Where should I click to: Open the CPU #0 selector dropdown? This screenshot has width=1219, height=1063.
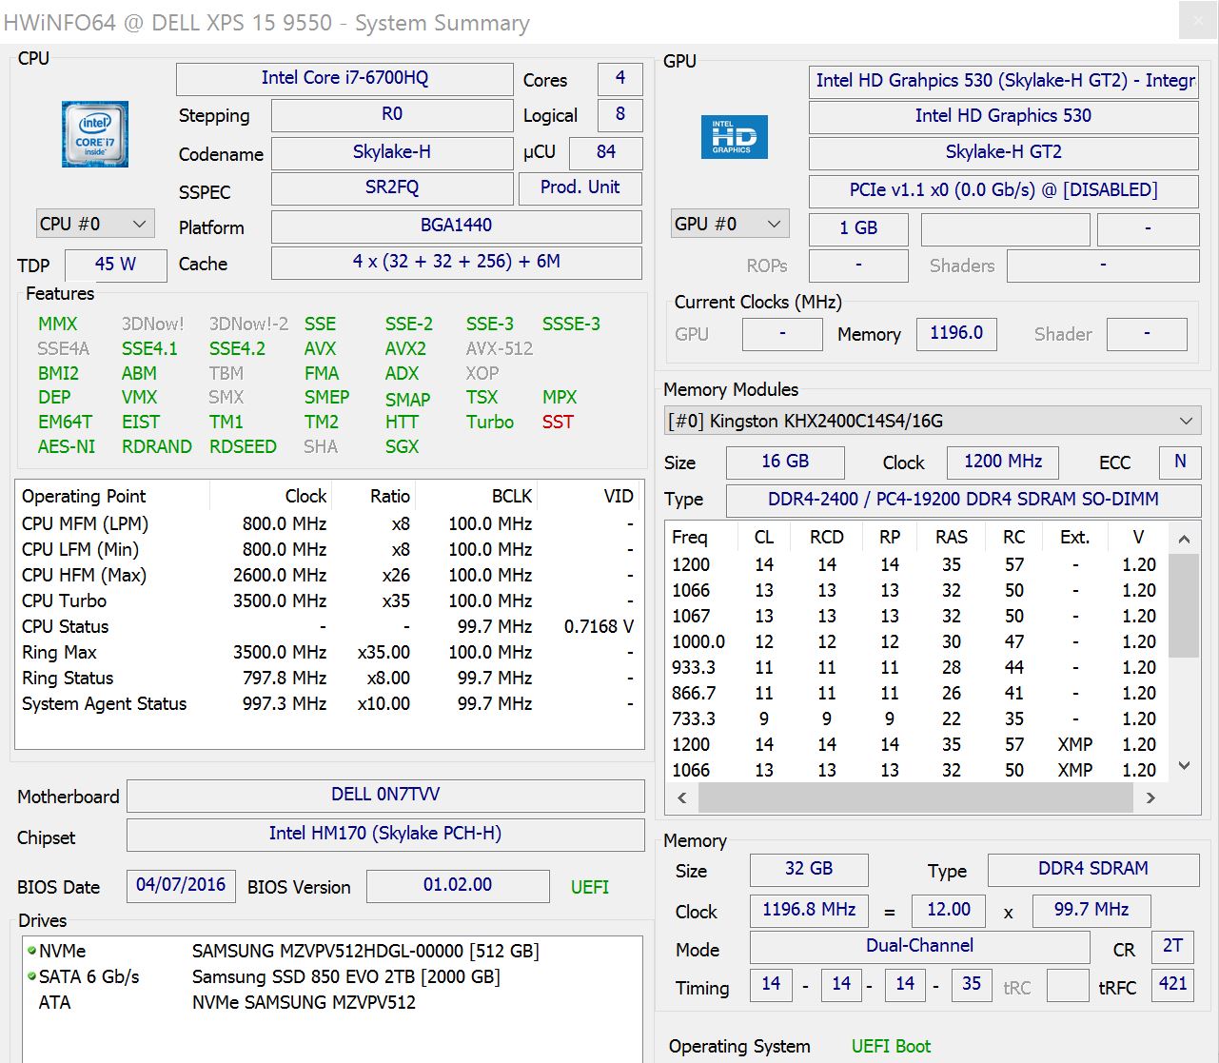(x=95, y=224)
